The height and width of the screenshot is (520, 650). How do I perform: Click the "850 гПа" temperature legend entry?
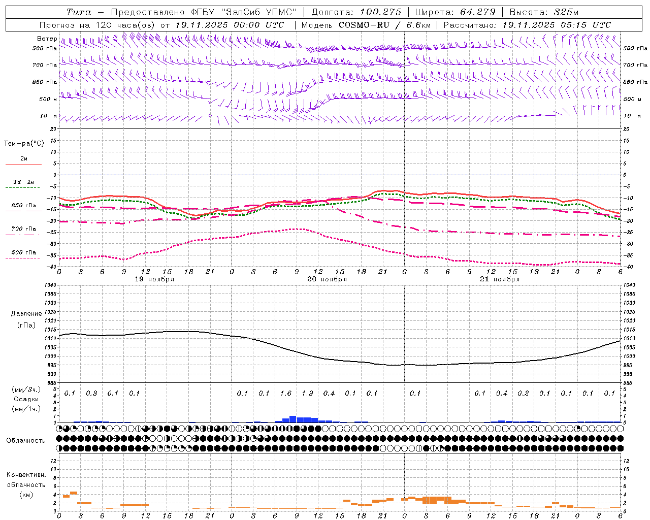click(x=23, y=205)
